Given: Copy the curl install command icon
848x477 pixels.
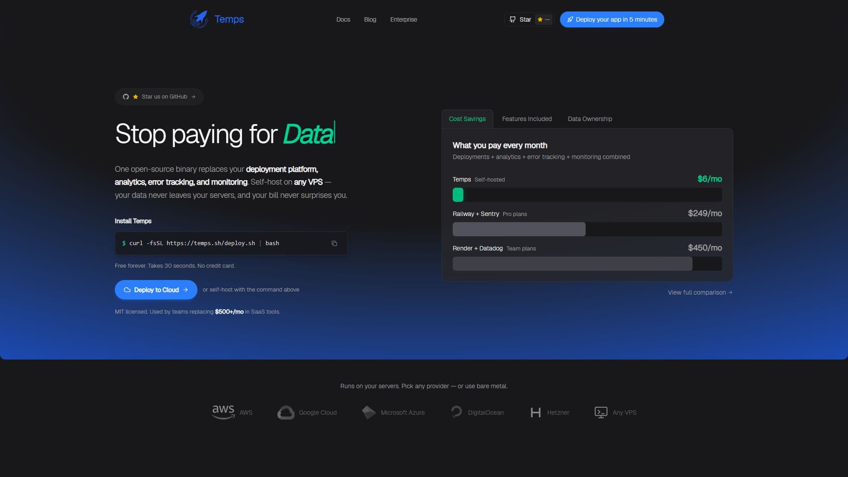Looking at the screenshot, I should [334, 243].
